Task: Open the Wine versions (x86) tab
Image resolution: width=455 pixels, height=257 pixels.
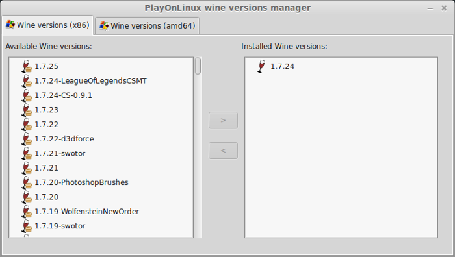Action: pyautogui.click(x=47, y=25)
